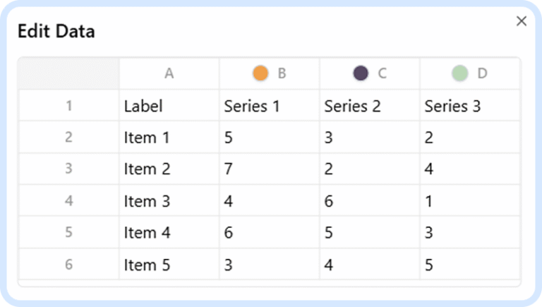Click the select-all corner cell of the grid
542x307 pixels.
tap(68, 73)
